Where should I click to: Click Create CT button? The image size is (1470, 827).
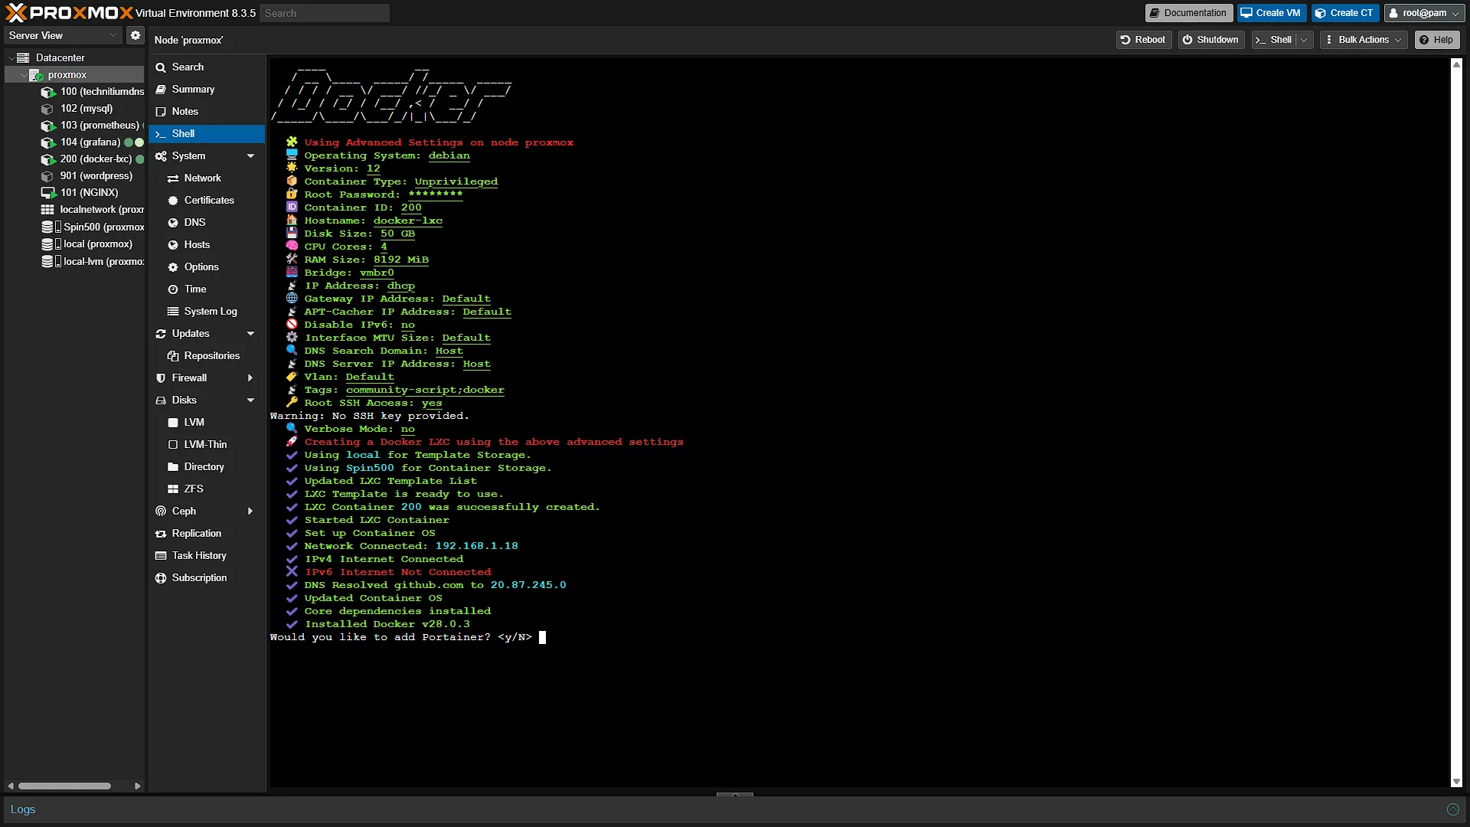[1344, 13]
